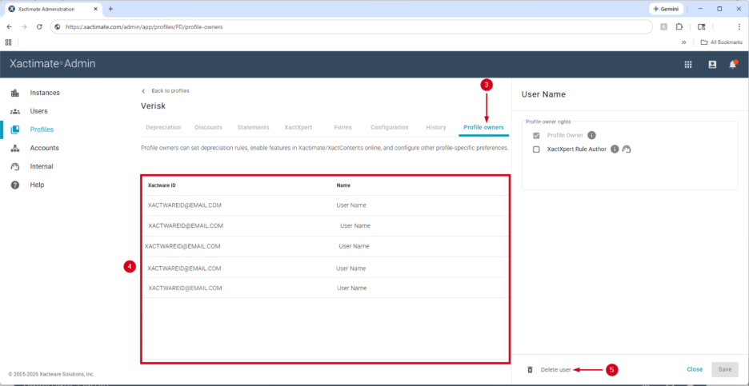The image size is (749, 386).
Task: Switch to the Discounts tab
Action: pyautogui.click(x=208, y=127)
